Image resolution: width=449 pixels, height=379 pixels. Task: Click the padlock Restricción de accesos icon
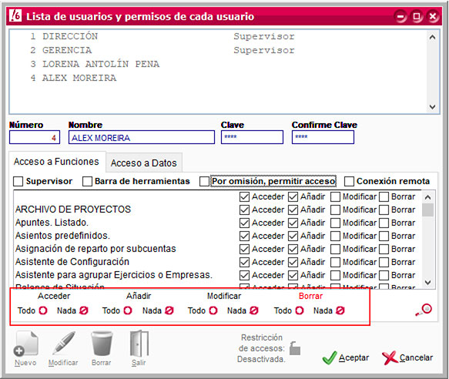click(x=295, y=348)
